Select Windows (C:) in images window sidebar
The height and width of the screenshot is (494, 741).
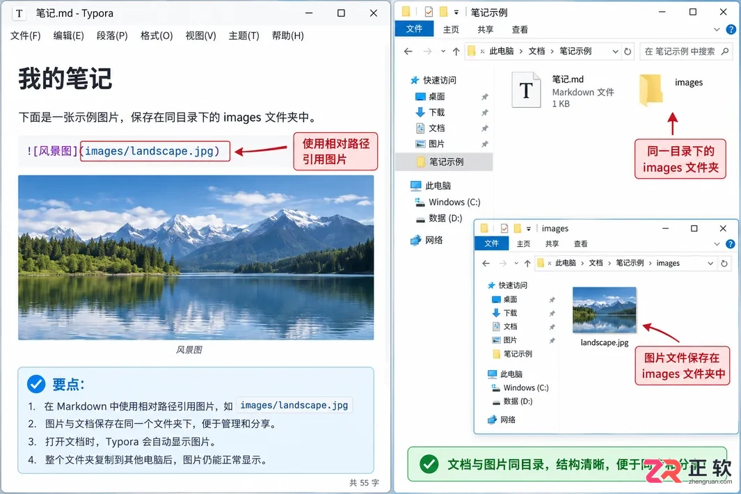coord(520,388)
